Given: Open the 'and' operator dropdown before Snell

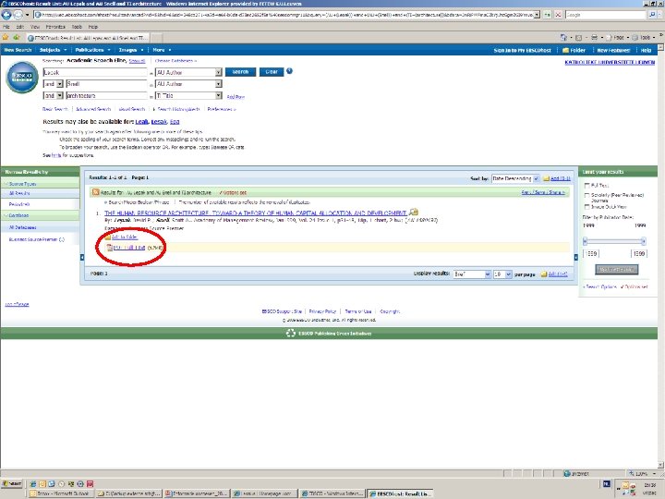Looking at the screenshot, I should pos(59,84).
